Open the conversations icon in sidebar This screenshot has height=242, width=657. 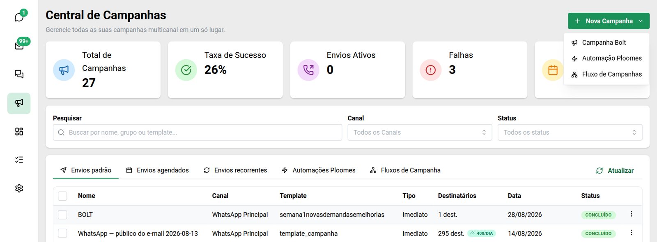click(19, 74)
